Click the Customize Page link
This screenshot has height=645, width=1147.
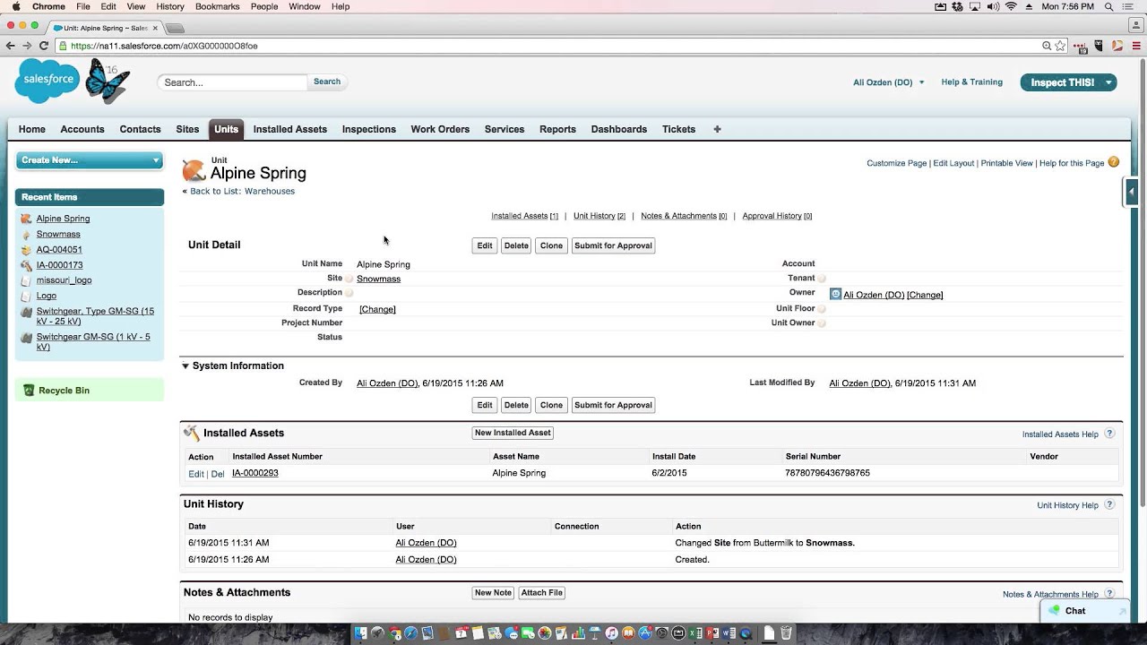tap(896, 163)
